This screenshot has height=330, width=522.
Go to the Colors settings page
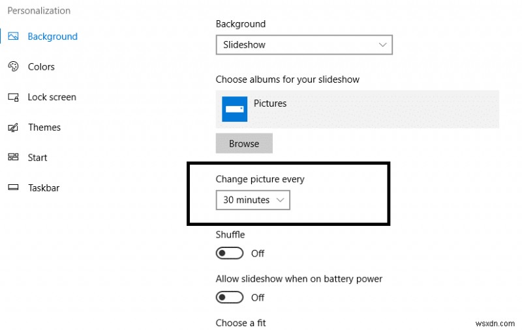point(41,66)
